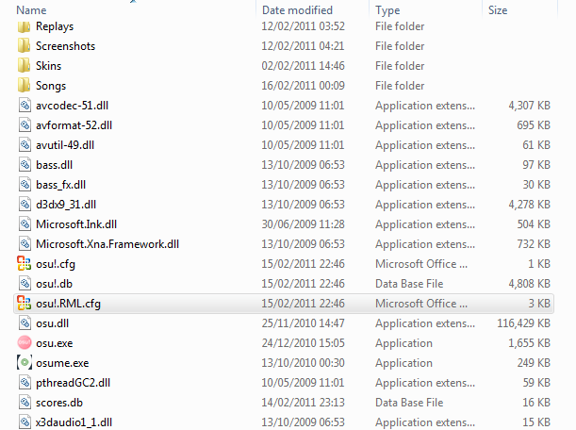Select the osu!.RML.cfg file name
The image size is (576, 430).
click(x=68, y=305)
